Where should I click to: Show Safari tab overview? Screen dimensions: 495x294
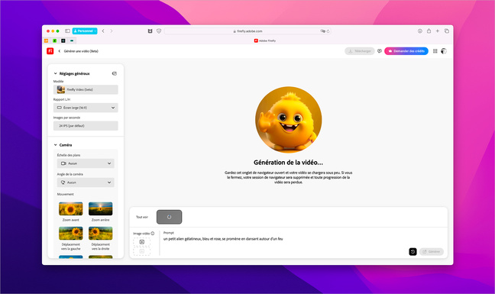(446, 31)
